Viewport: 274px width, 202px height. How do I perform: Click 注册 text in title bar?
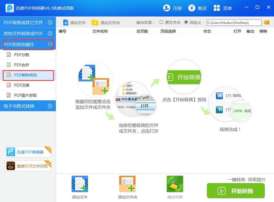tap(177, 8)
